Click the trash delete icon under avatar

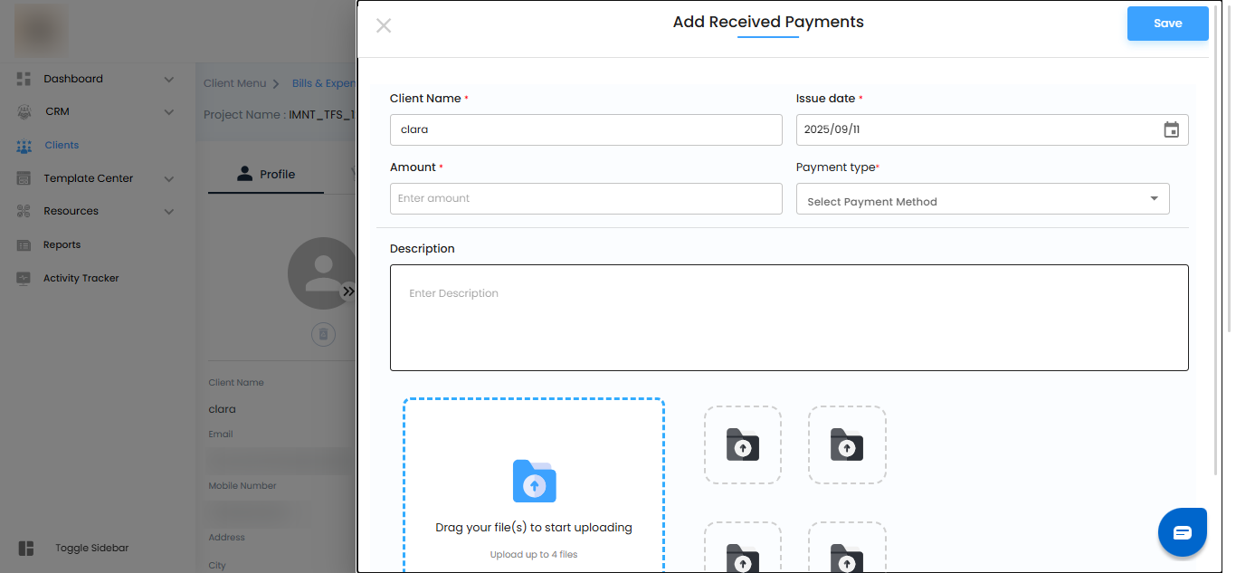(324, 335)
